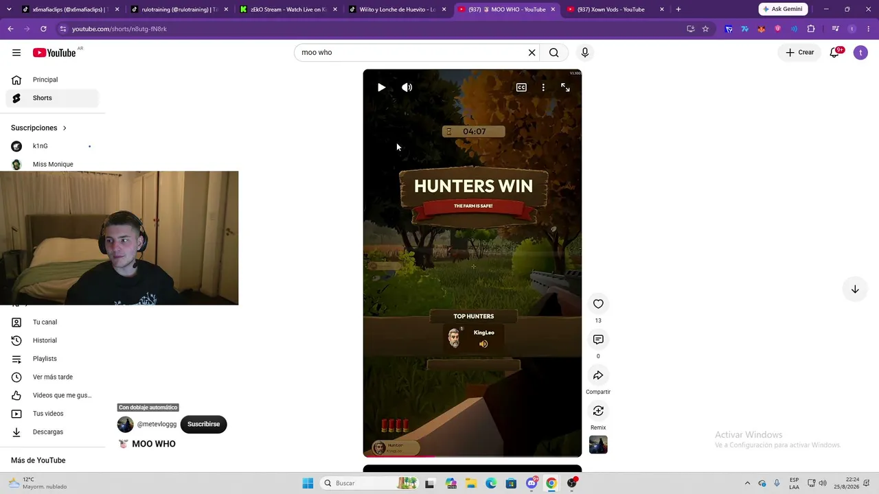Switch to the x6mafiaclips TikTok tab
The height and width of the screenshot is (494, 879).
(x=70, y=10)
